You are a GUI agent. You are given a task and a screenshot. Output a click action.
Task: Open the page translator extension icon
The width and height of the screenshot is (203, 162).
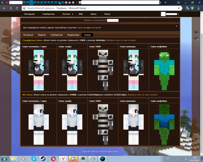coord(187,8)
